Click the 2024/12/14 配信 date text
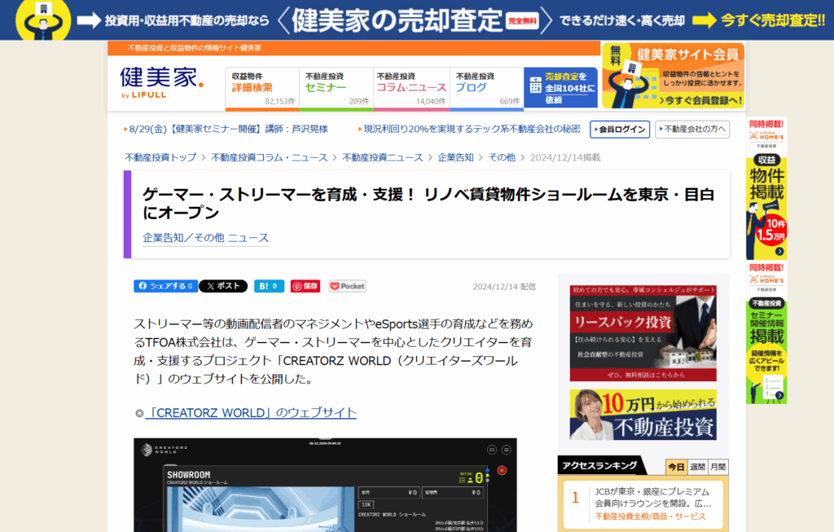The height and width of the screenshot is (532, 834). pyautogui.click(x=504, y=287)
